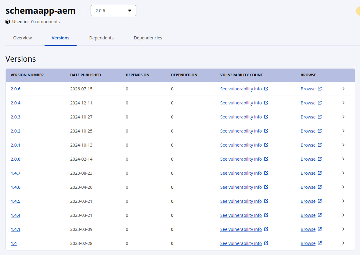
Task: Click the Date Published column header
Action: pyautogui.click(x=85, y=75)
